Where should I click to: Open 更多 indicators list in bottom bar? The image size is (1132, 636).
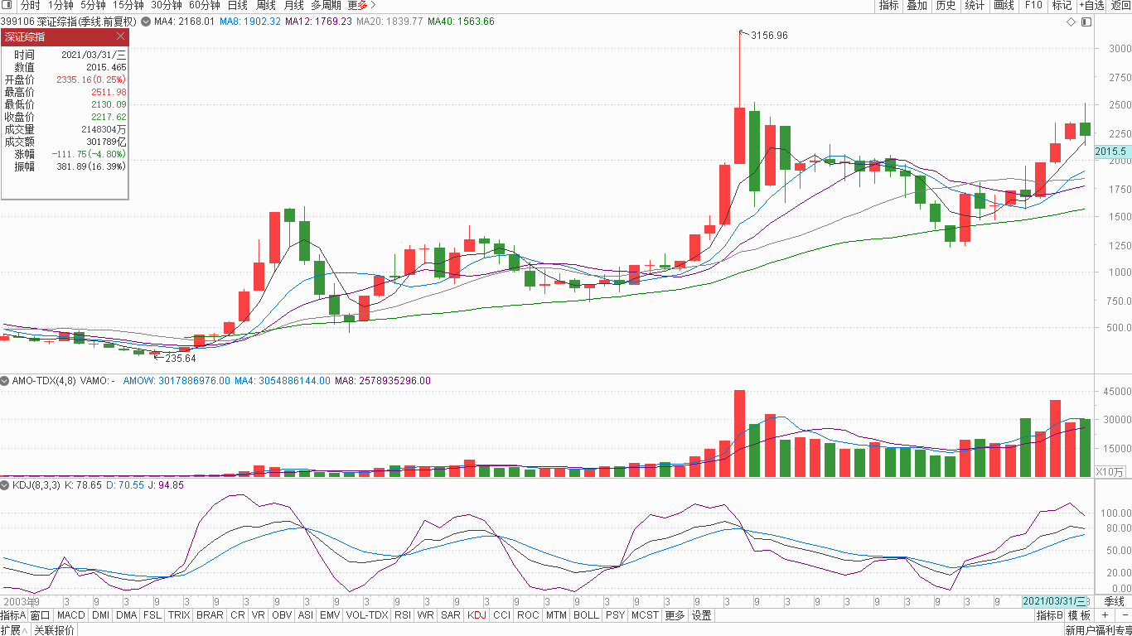tap(675, 615)
